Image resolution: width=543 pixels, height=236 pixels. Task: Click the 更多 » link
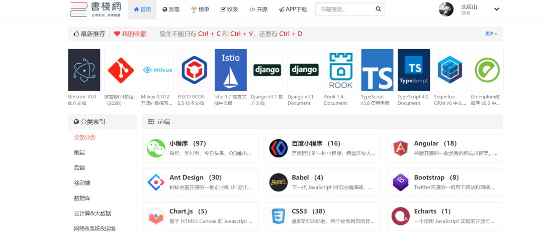tap(491, 34)
